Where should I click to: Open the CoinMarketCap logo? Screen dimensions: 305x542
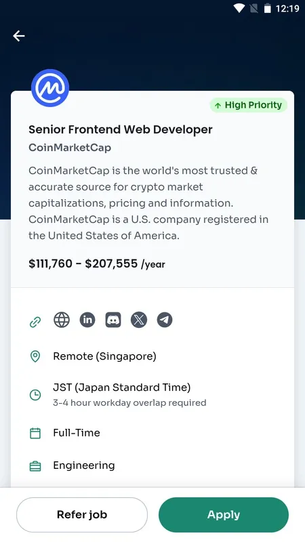pos(50,88)
